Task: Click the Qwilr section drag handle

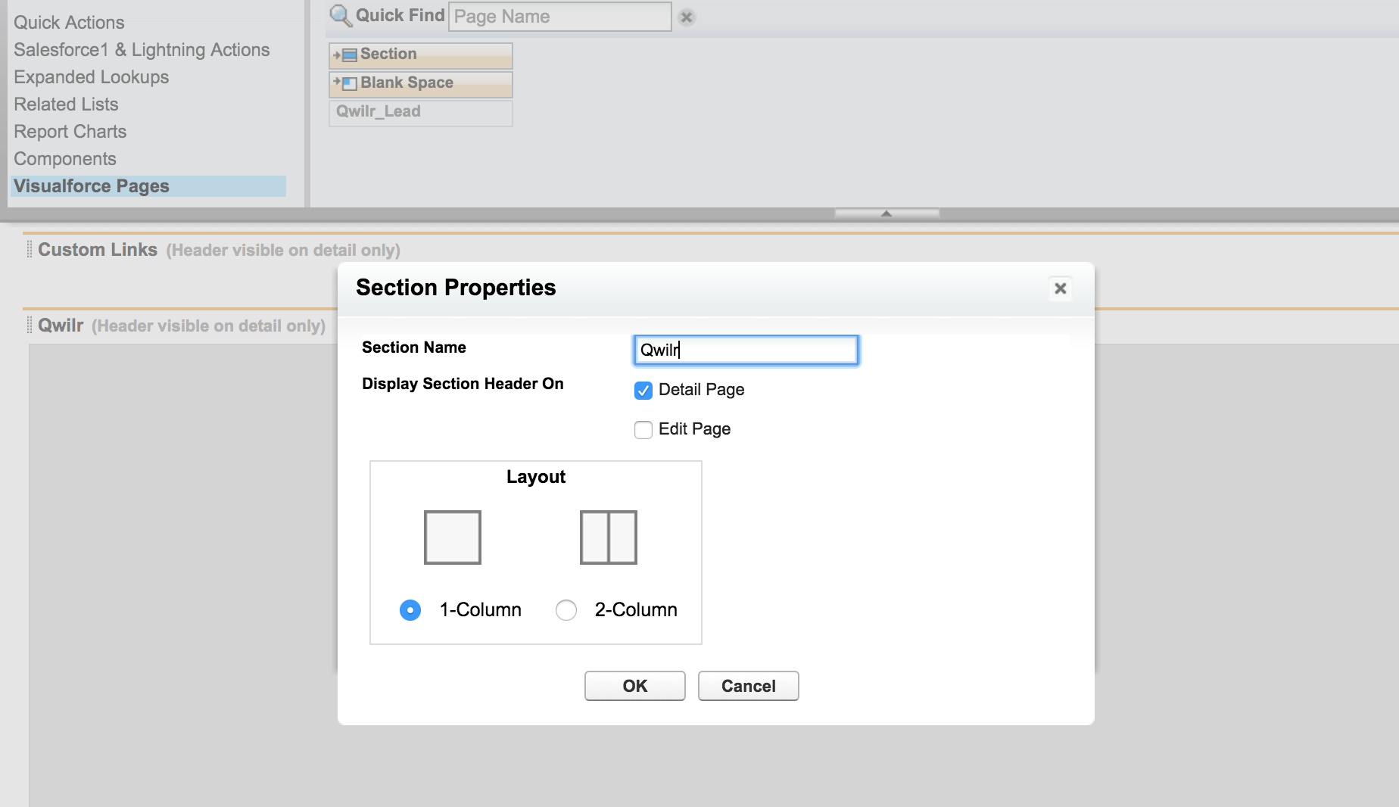Action: point(30,325)
